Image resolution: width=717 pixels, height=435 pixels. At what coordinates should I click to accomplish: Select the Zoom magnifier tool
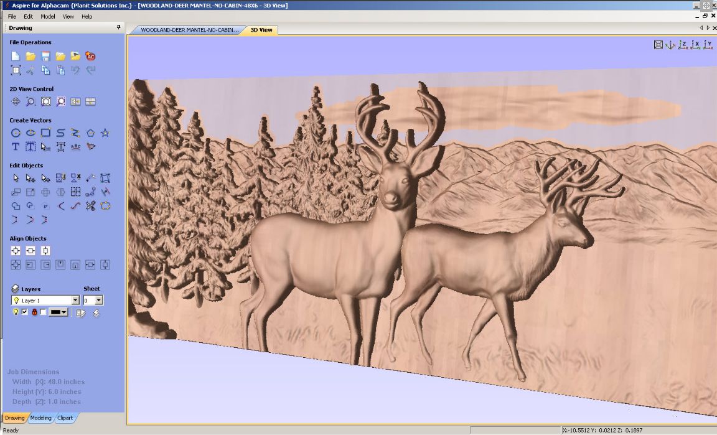coord(30,101)
